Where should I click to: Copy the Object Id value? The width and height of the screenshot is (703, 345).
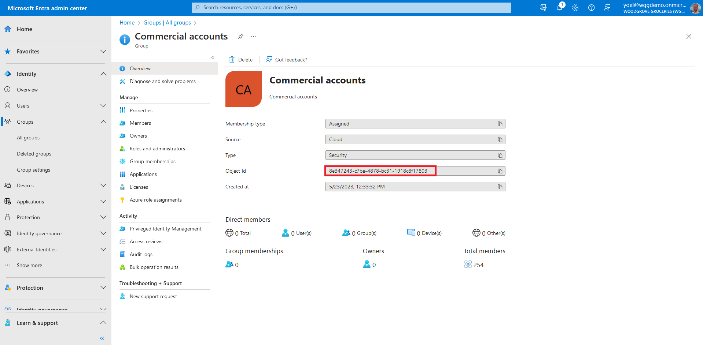pyautogui.click(x=500, y=171)
